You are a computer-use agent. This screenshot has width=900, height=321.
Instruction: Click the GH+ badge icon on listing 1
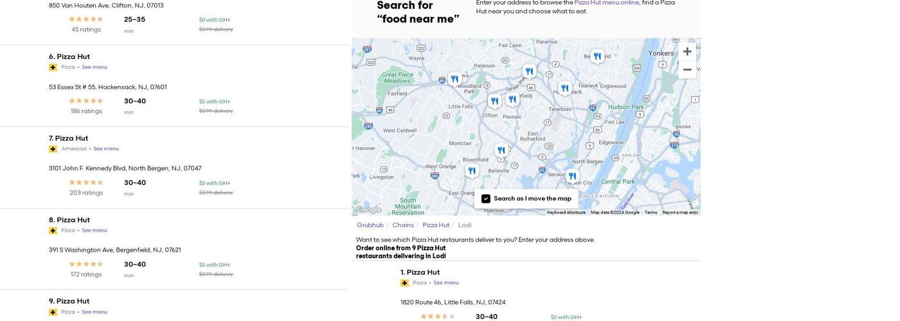(405, 283)
